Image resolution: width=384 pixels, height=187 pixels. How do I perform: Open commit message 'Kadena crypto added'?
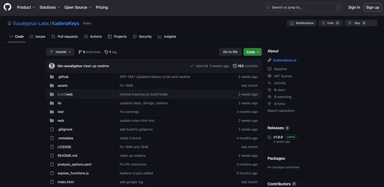(136, 173)
